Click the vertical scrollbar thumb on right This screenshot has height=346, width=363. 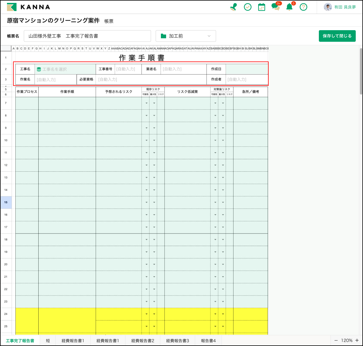point(361,71)
